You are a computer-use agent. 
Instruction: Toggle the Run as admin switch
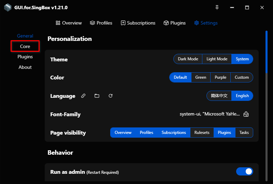pos(245,171)
